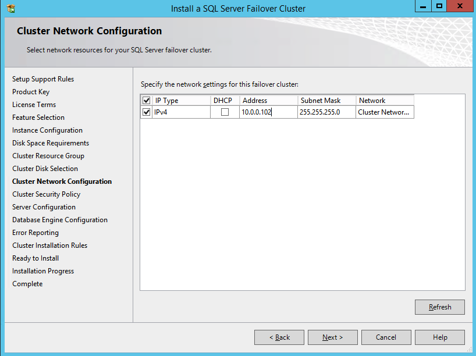Image resolution: width=476 pixels, height=356 pixels.
Task: Select the Cluster Network cell
Action: point(384,112)
